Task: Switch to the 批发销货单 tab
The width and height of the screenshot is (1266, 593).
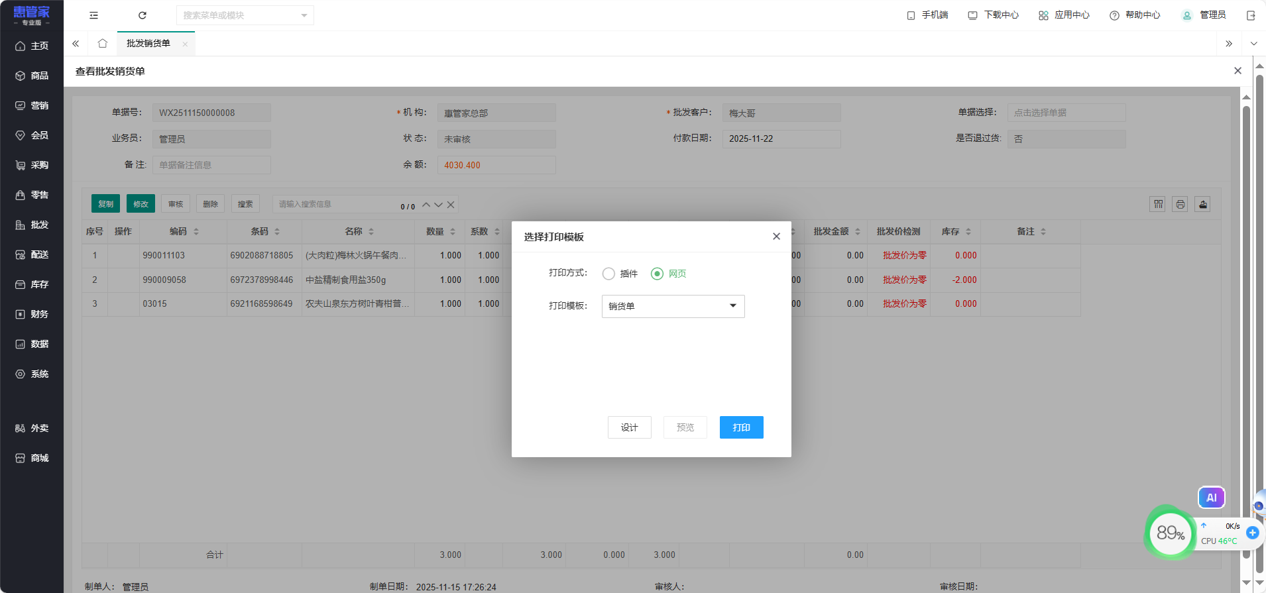Action: click(148, 44)
